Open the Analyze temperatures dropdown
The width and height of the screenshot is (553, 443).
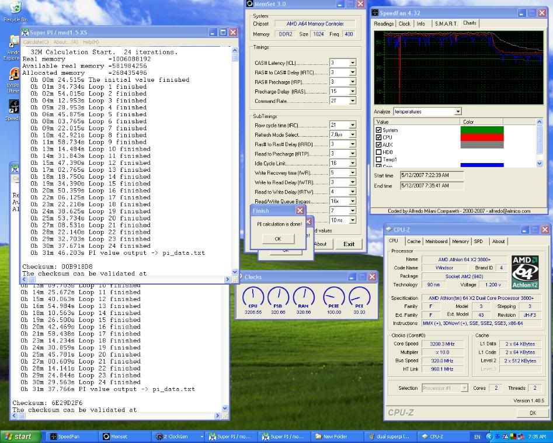point(457,112)
